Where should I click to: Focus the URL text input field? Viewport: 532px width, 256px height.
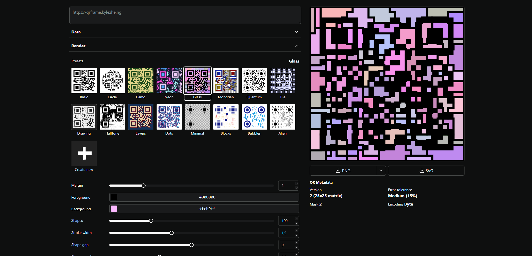click(185, 15)
